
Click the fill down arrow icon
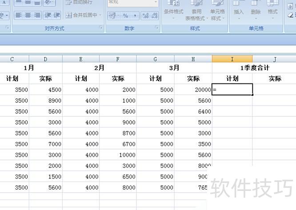(x=290, y=6)
